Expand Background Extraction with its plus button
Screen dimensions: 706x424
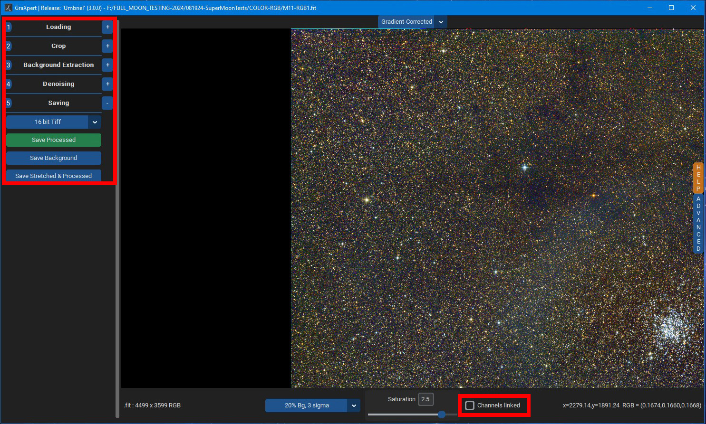click(x=107, y=65)
